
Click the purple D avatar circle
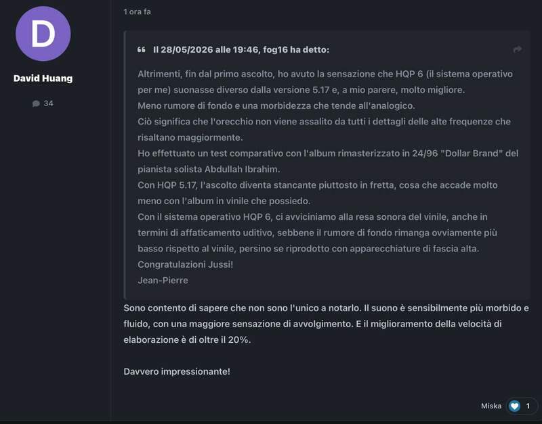click(x=43, y=34)
